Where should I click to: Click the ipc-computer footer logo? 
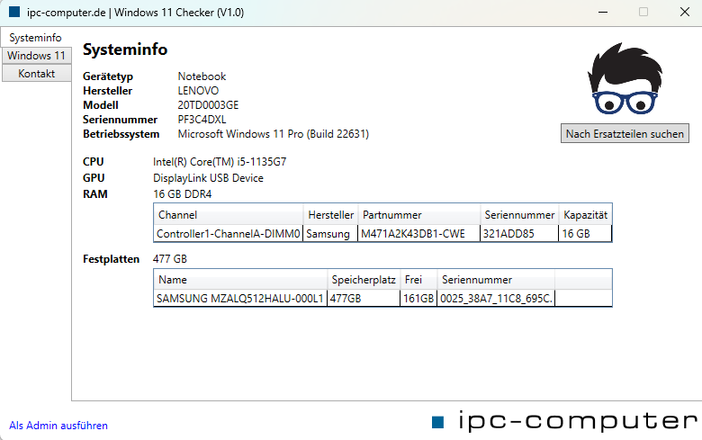point(565,421)
